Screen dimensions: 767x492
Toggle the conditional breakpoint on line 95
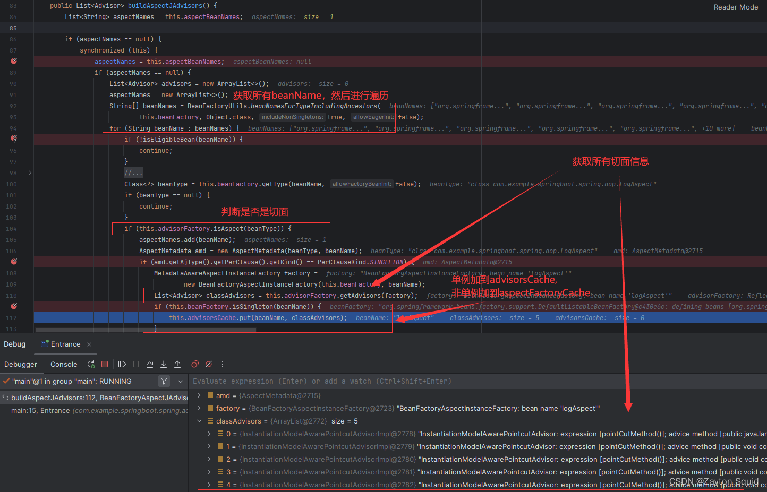coord(14,139)
